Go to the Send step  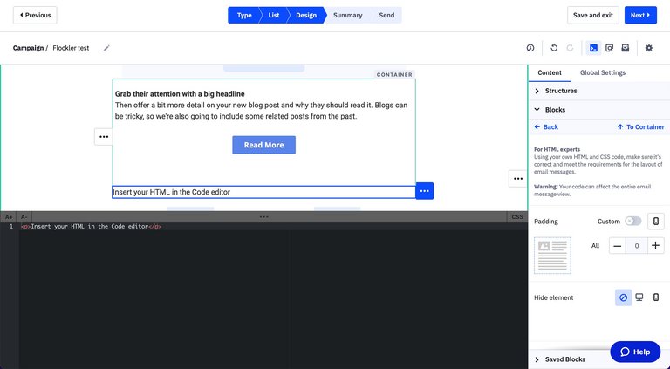coord(386,16)
